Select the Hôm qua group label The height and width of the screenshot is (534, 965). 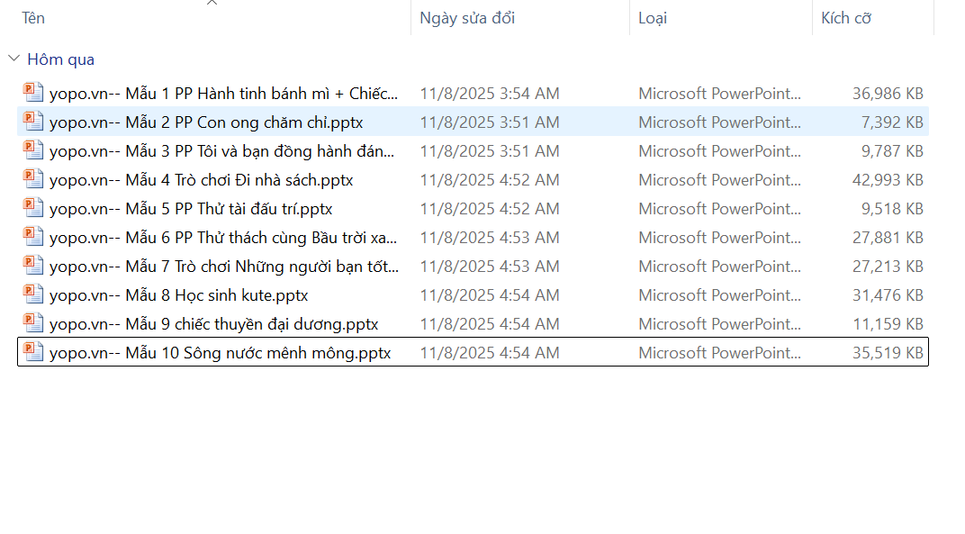pyautogui.click(x=60, y=59)
